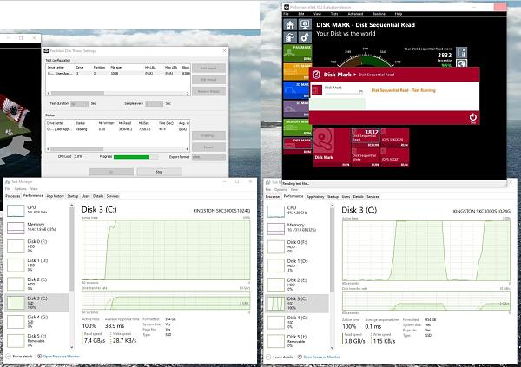Open Help menu in PerformanceTest

[399, 14]
